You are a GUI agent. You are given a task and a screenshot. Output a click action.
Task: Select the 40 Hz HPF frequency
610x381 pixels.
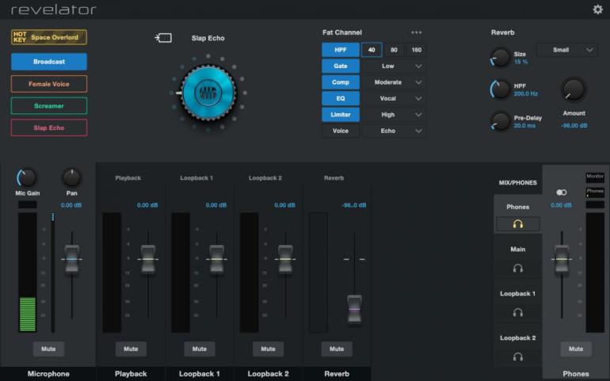tap(372, 50)
